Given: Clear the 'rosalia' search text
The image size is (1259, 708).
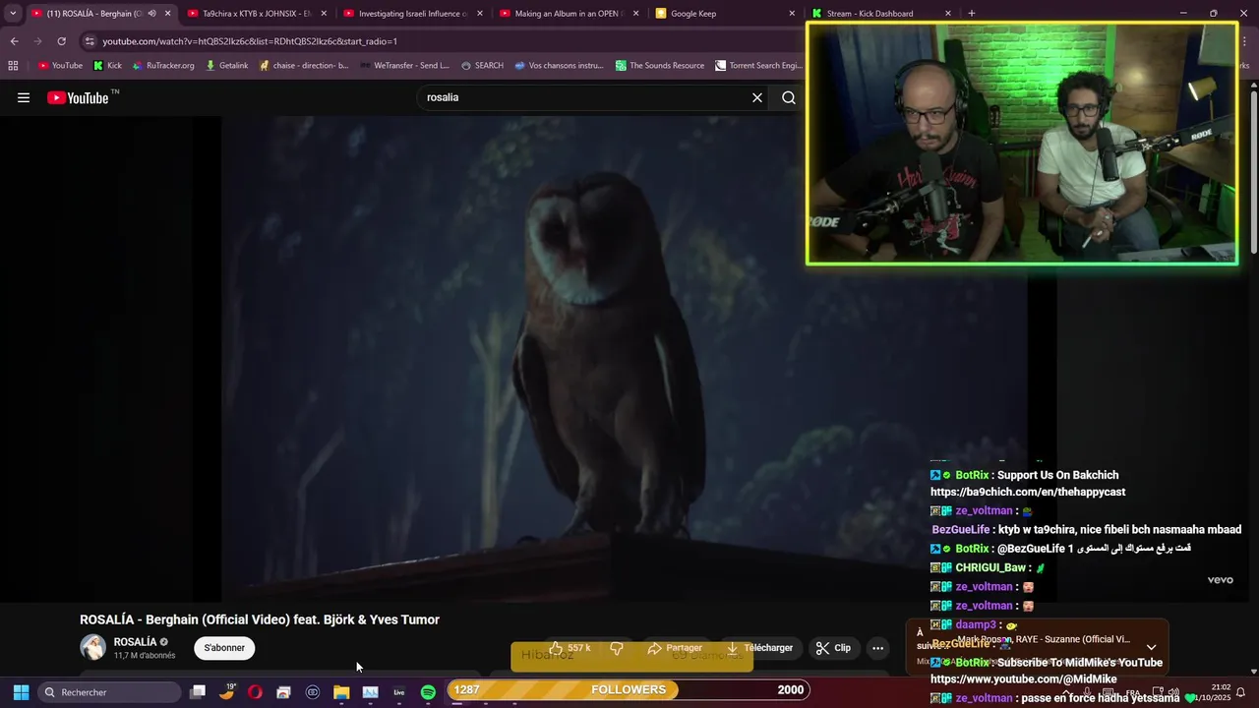Looking at the screenshot, I should point(757,97).
